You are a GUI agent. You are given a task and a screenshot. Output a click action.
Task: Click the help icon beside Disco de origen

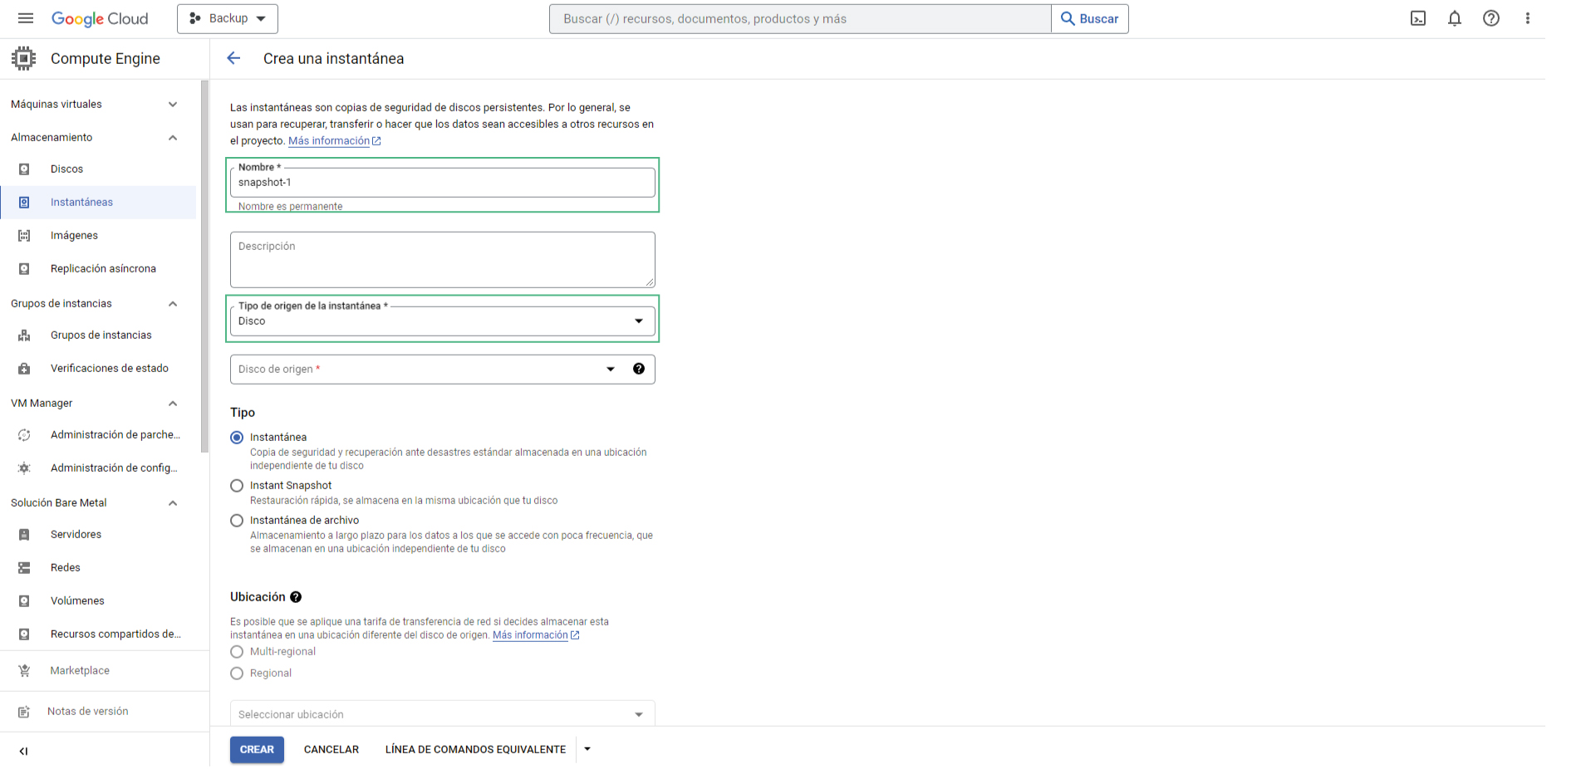tap(638, 369)
